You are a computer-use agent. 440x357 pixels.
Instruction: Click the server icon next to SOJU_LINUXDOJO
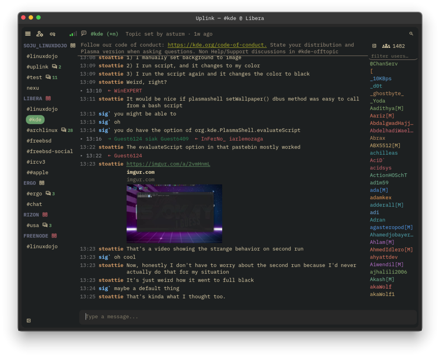[x=73, y=45]
